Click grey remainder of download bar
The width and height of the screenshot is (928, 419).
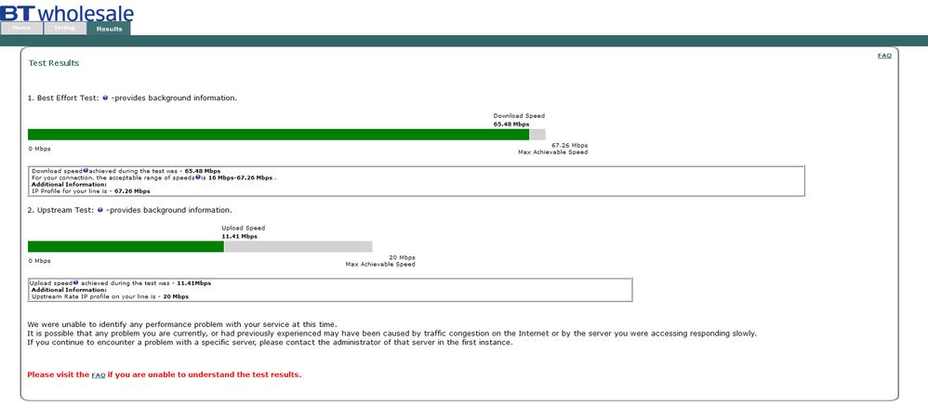point(537,135)
